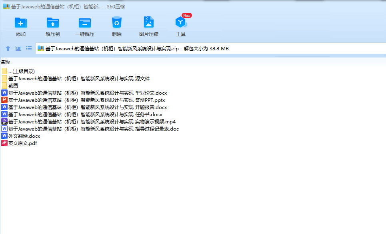
Task: Switch to list view icon
Action: [x=29, y=48]
